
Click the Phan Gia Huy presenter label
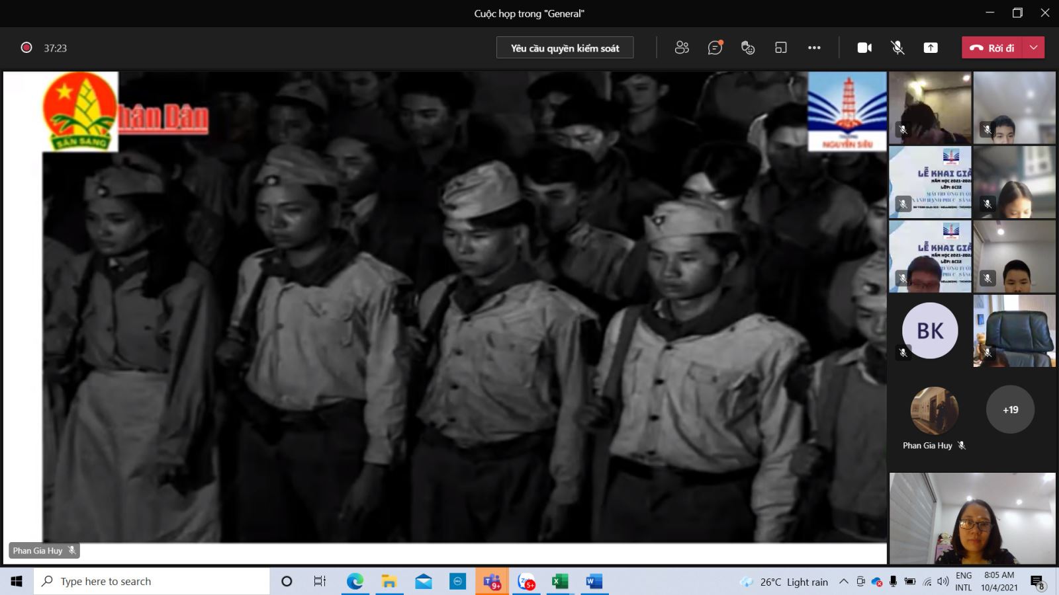(x=44, y=550)
